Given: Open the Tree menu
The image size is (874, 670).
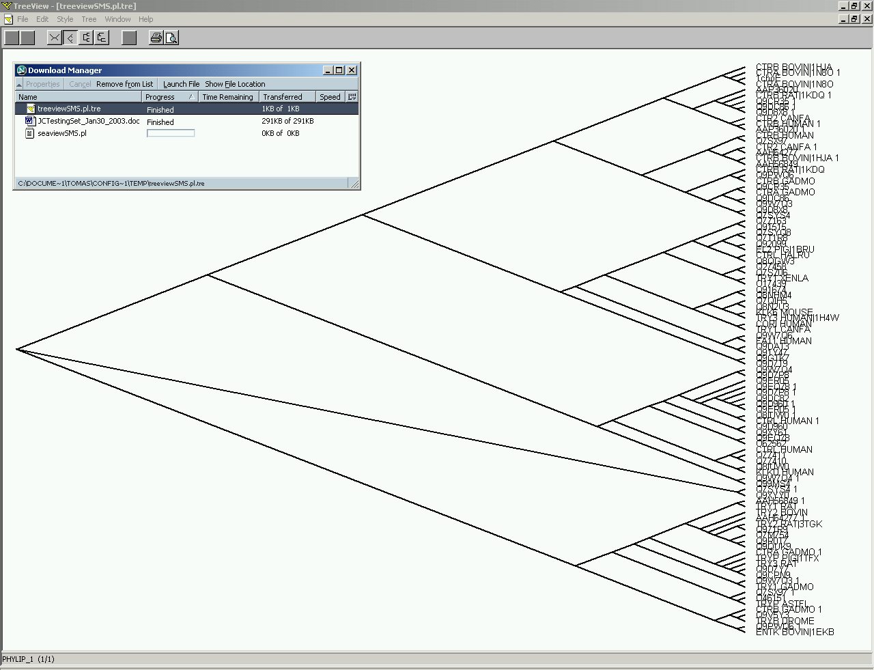Looking at the screenshot, I should pos(89,19).
